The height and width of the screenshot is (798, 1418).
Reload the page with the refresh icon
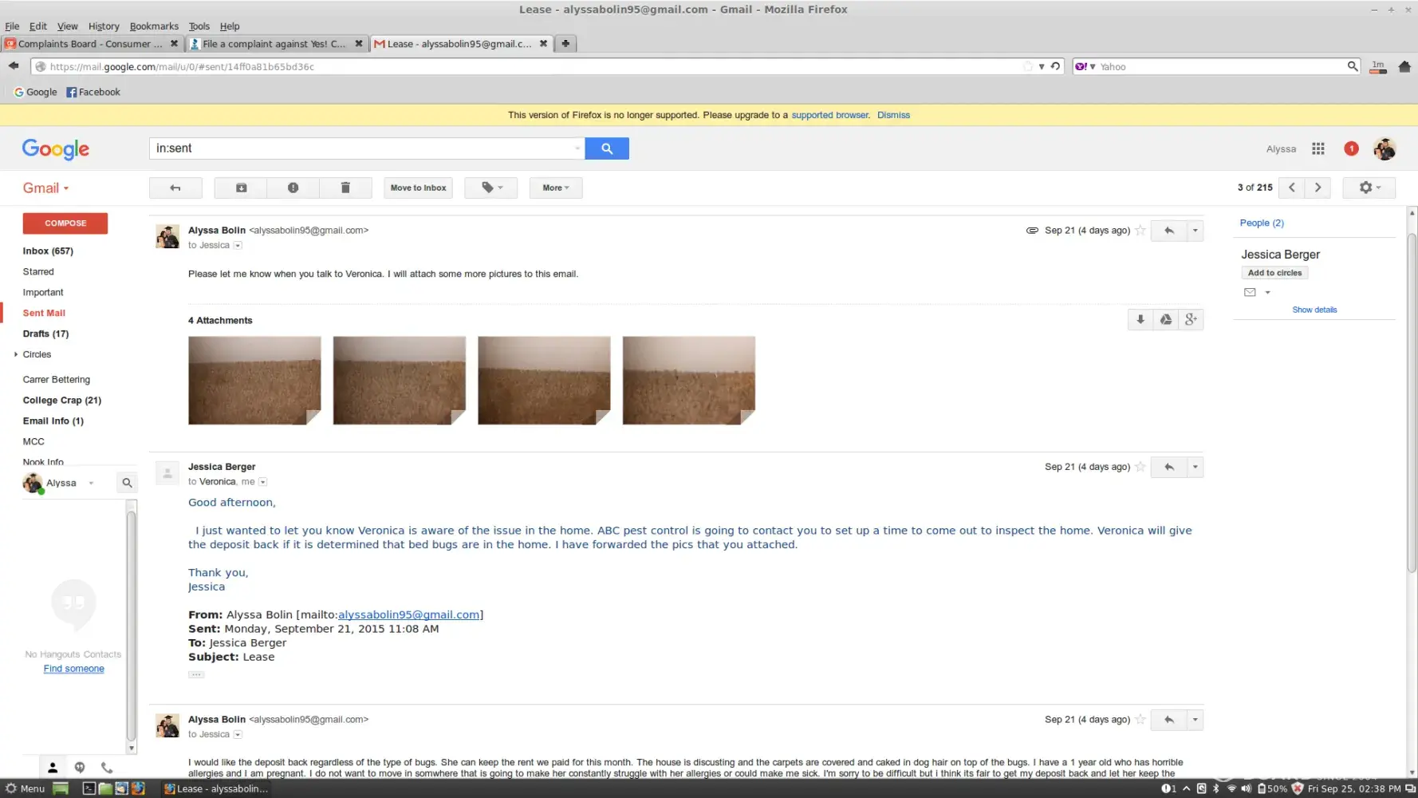pos(1055,66)
